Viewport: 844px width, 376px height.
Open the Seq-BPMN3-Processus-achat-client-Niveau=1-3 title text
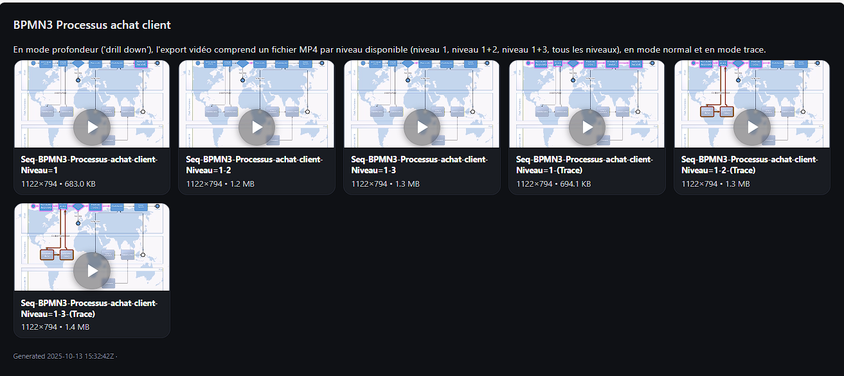tap(420, 165)
